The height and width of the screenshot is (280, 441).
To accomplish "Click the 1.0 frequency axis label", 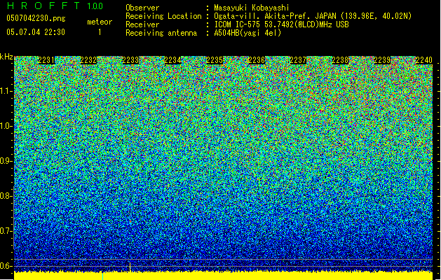I will (x=6, y=126).
